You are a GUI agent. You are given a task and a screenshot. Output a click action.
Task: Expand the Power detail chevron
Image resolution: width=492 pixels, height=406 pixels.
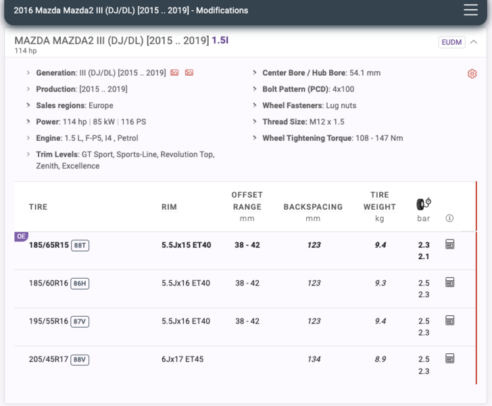tap(28, 122)
